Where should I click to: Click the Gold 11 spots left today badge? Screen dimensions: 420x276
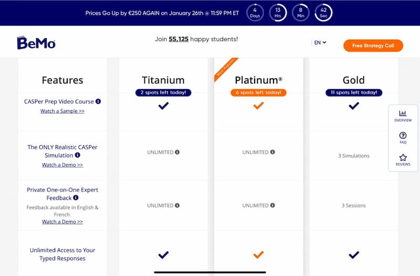354,92
